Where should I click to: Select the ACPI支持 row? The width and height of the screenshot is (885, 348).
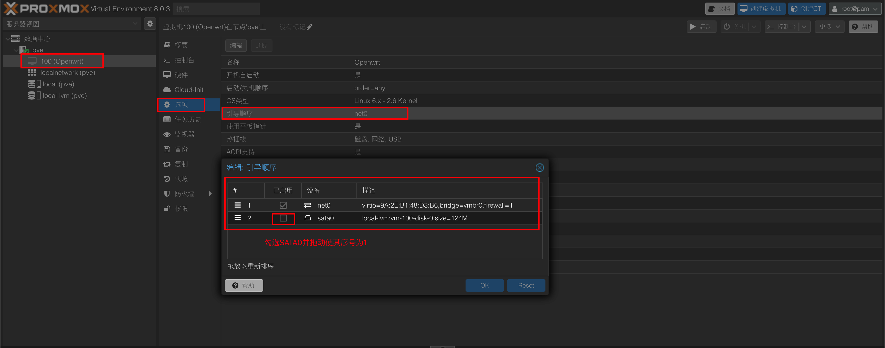pyautogui.click(x=552, y=152)
